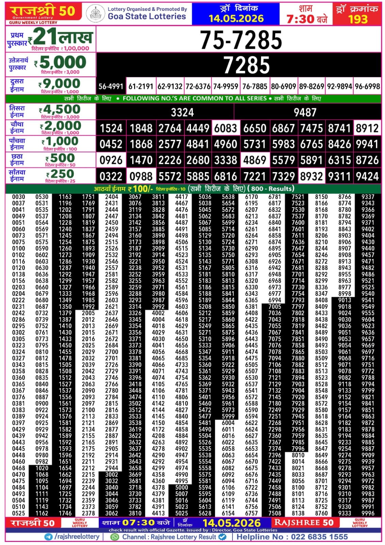The height and width of the screenshot is (545, 385).
Task: Select fifth prize number 4960
Action: click(x=225, y=144)
